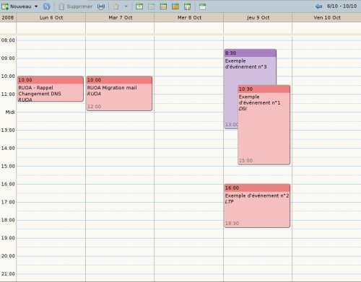Click the 8:30 header of the purple event
The image size is (361, 282).
251,53
